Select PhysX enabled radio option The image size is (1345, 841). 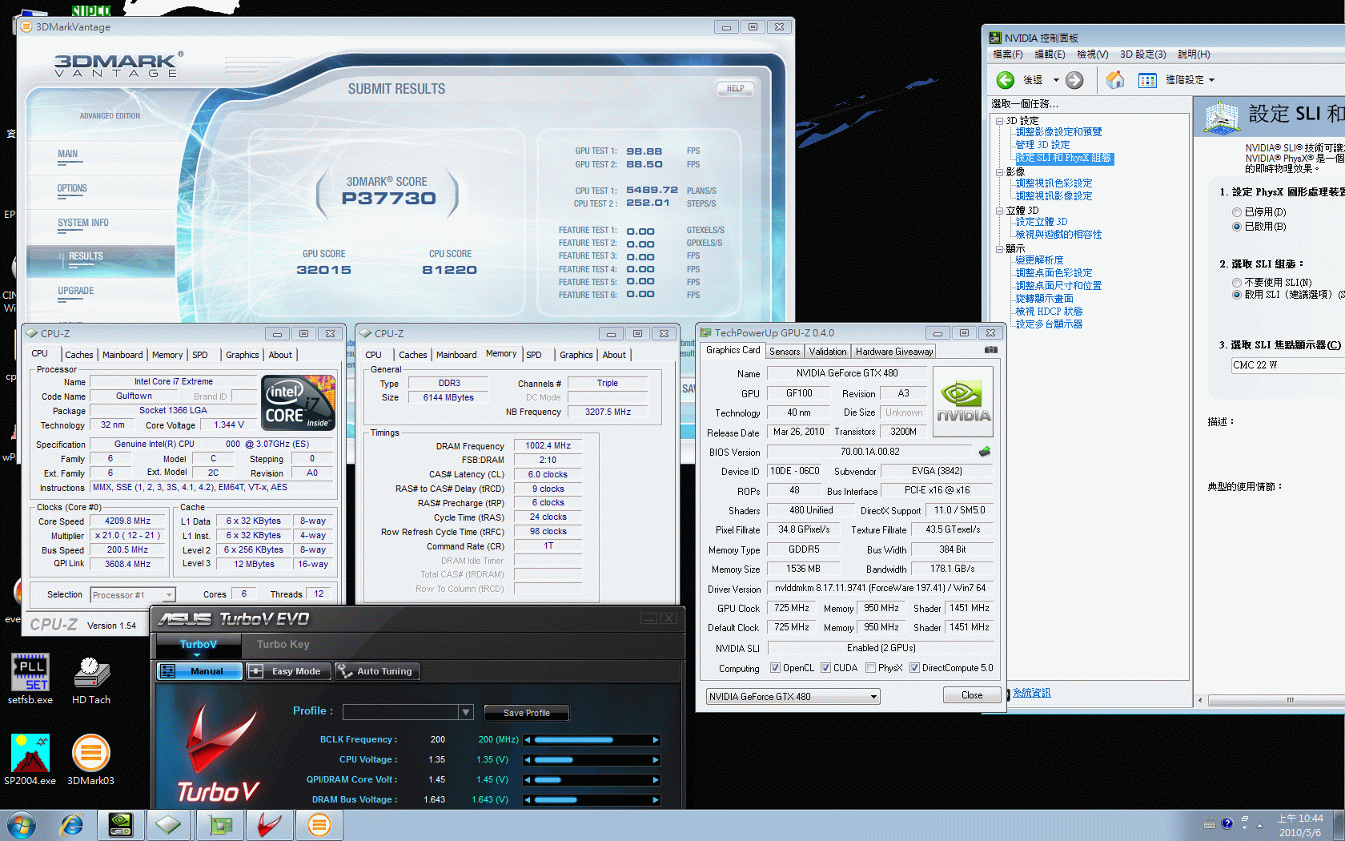click(1237, 227)
